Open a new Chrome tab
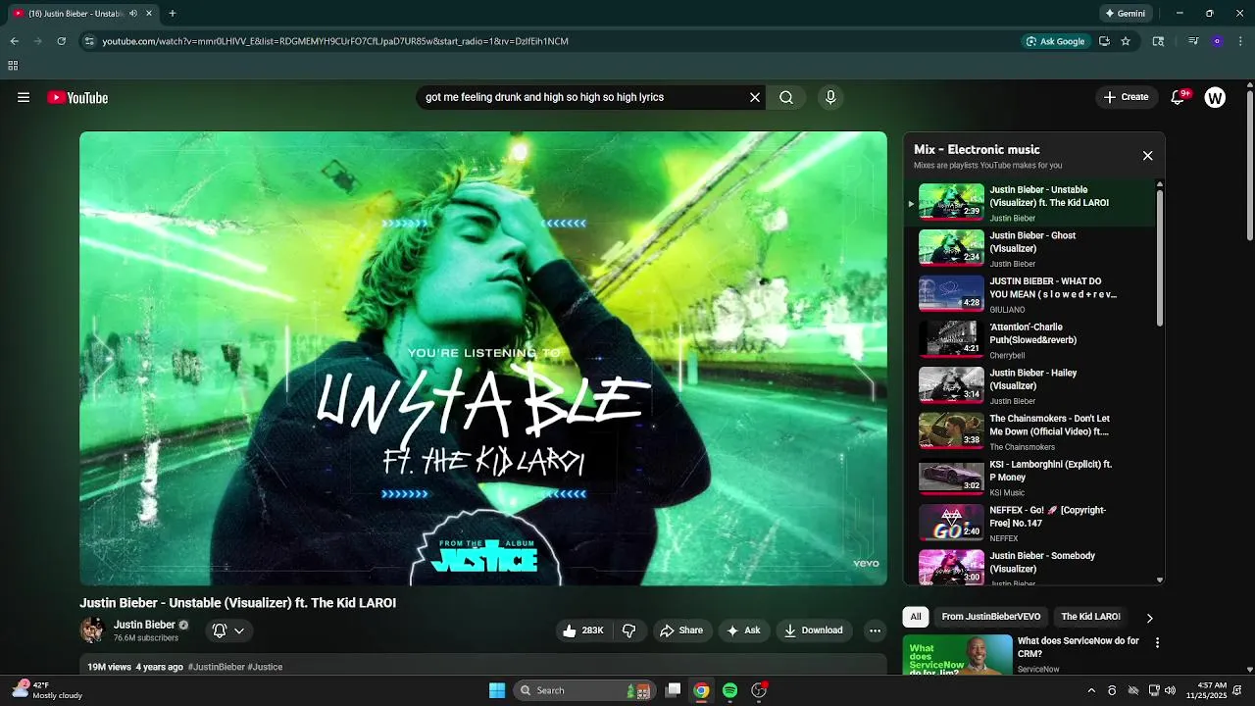 point(173,14)
